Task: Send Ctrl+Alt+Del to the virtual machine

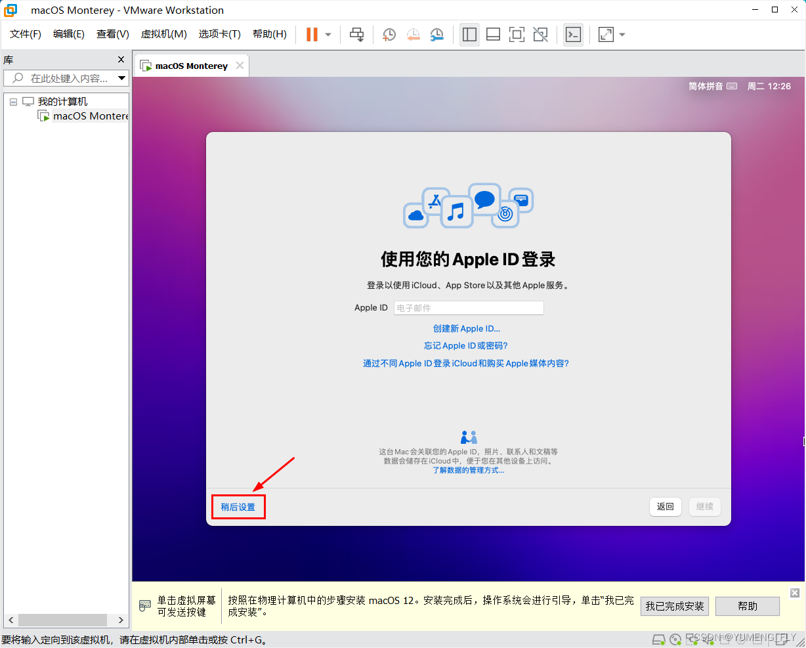Action: click(356, 35)
